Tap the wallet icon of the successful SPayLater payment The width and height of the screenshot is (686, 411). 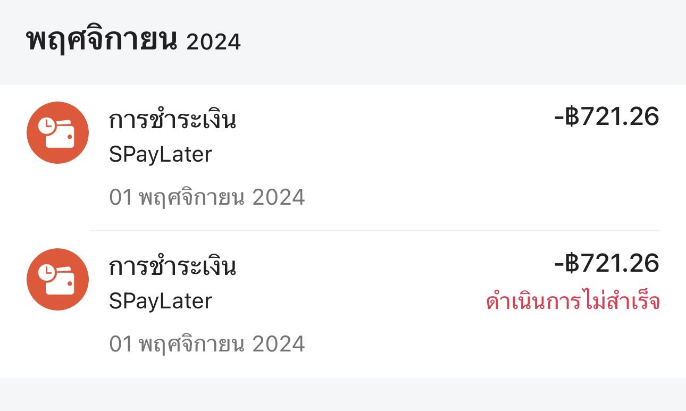point(57,132)
